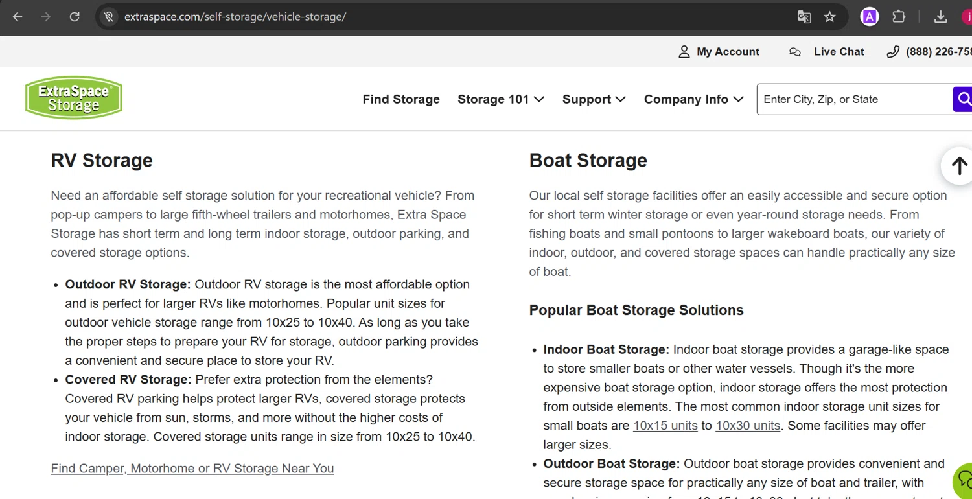Screen dimensions: 972x499
Task: Expand the Company Info dropdown menu
Action: click(693, 99)
